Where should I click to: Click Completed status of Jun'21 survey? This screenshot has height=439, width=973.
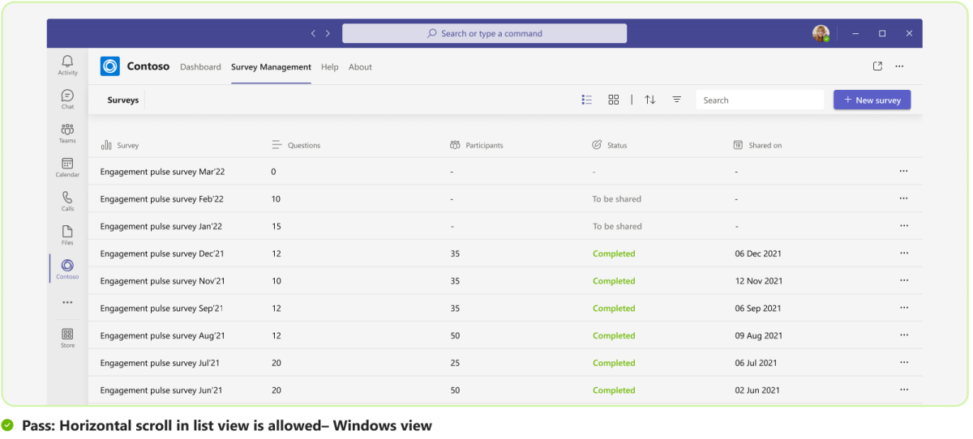pyautogui.click(x=614, y=390)
